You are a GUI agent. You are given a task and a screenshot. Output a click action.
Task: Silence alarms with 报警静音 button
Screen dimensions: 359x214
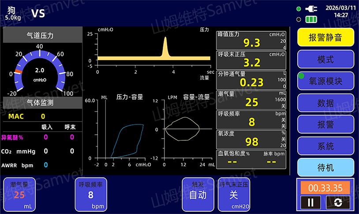pyautogui.click(x=325, y=37)
